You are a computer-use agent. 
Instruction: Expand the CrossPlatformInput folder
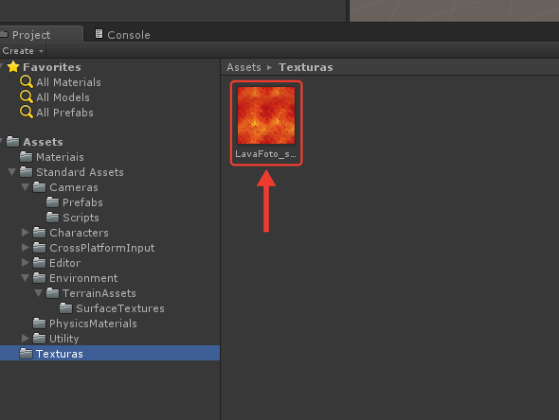pyautogui.click(x=25, y=248)
